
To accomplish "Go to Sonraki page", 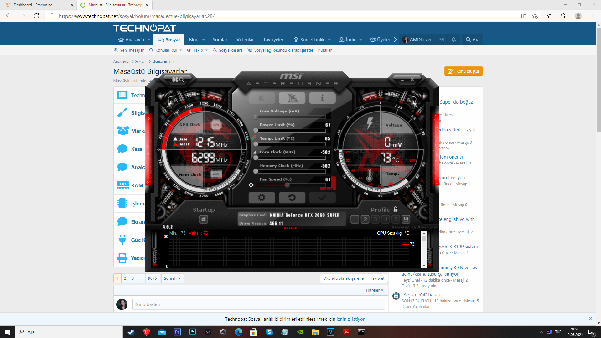I will coord(173,278).
